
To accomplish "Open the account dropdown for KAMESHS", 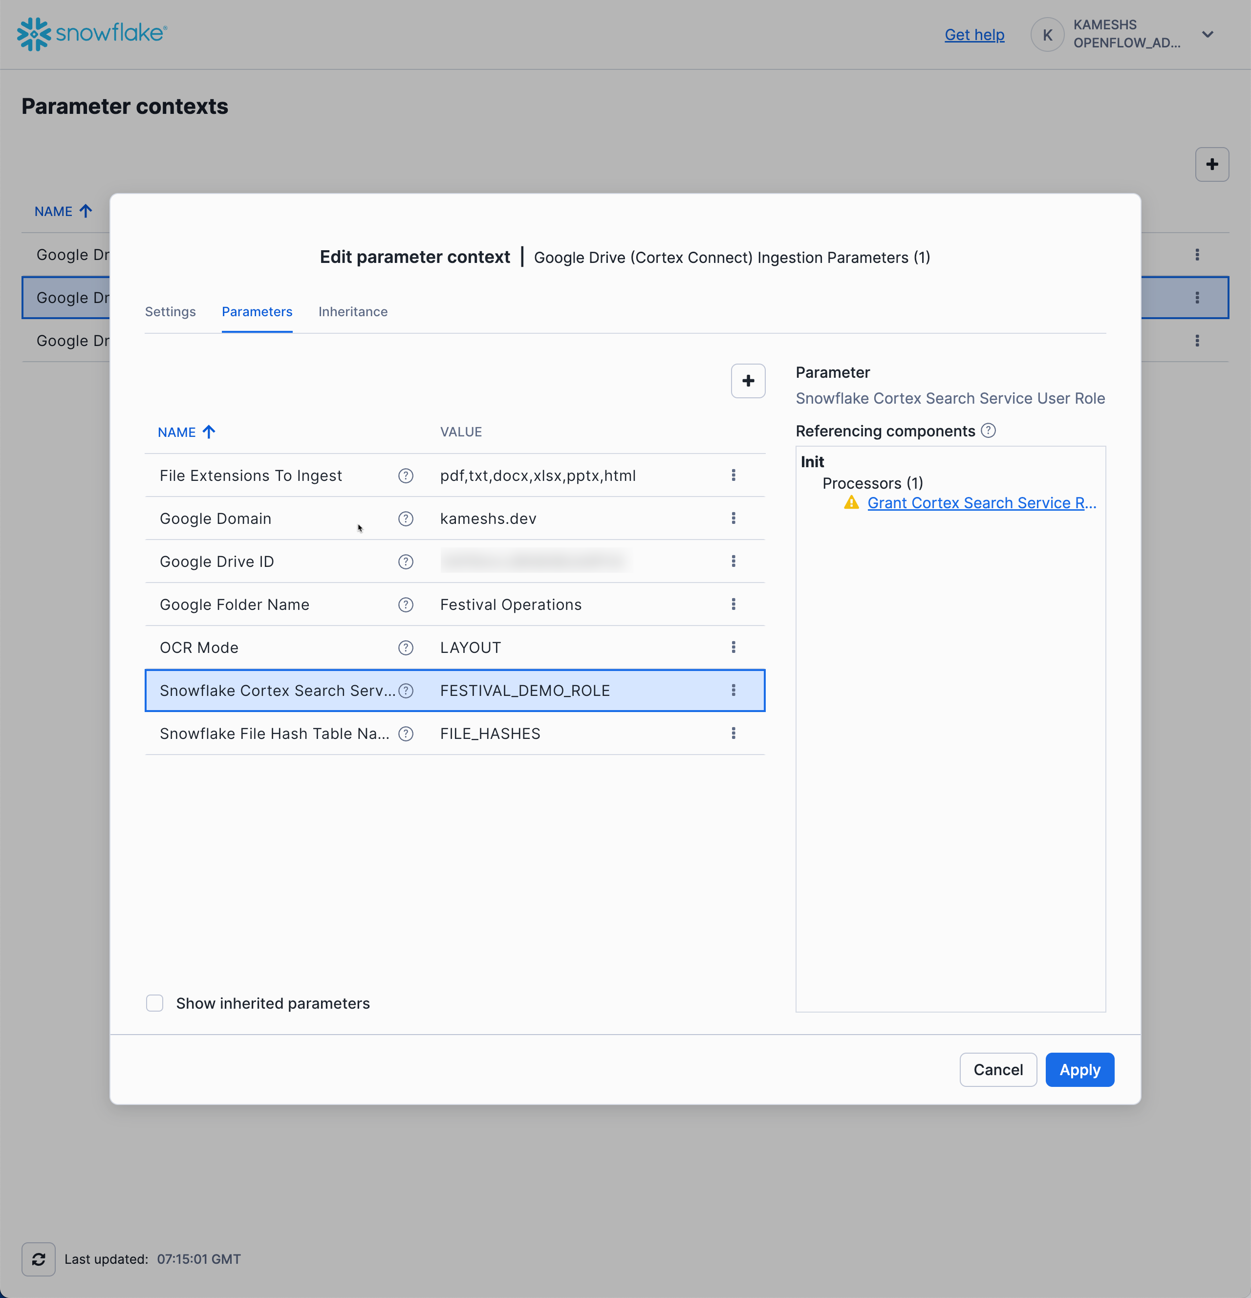I will 1208,34.
